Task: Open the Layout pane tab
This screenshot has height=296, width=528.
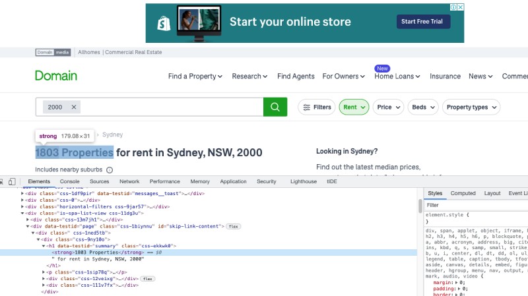Action: click(x=492, y=193)
